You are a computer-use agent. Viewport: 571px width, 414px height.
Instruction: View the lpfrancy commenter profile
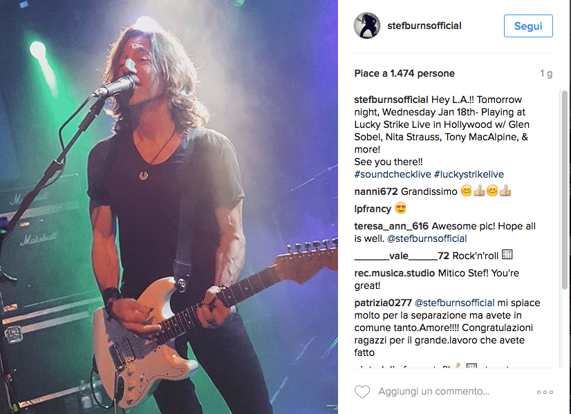373,209
